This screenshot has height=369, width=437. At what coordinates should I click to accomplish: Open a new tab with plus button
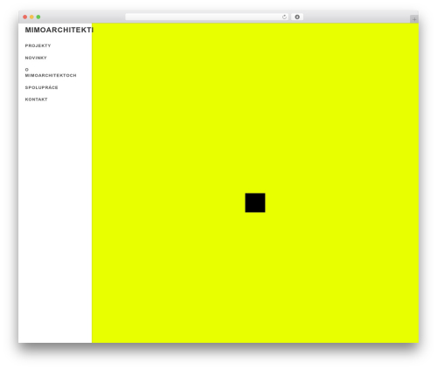coord(414,19)
